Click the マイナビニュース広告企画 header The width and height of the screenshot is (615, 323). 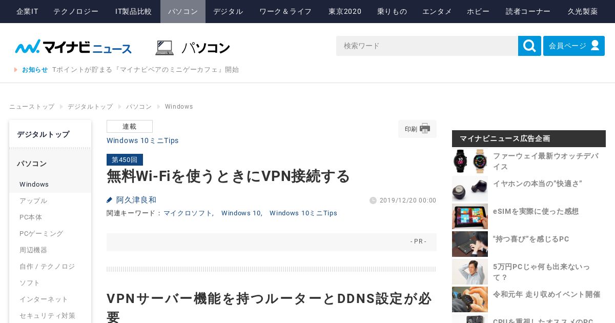[x=529, y=138]
